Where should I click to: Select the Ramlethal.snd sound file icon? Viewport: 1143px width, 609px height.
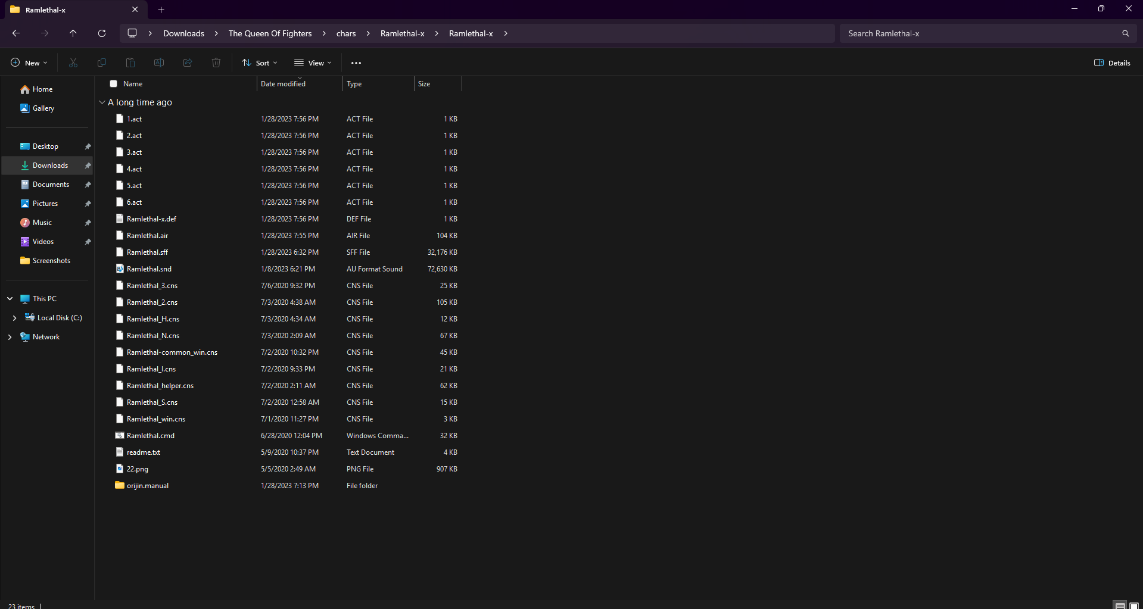point(120,268)
